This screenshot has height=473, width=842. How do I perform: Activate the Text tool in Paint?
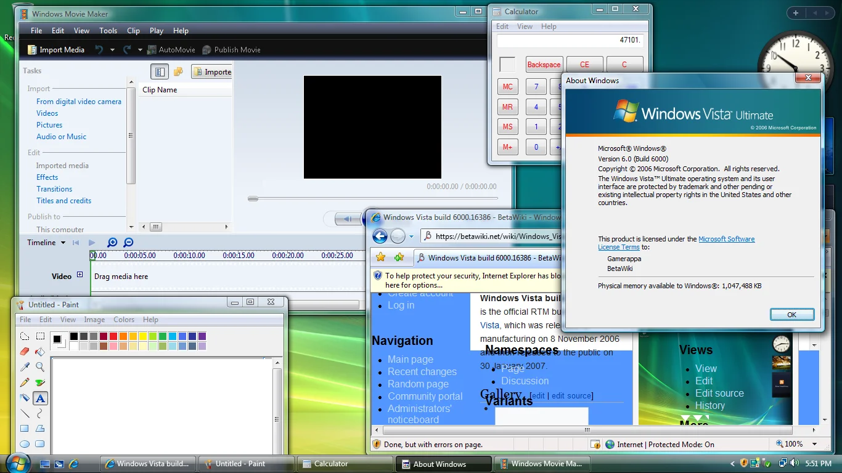point(40,398)
